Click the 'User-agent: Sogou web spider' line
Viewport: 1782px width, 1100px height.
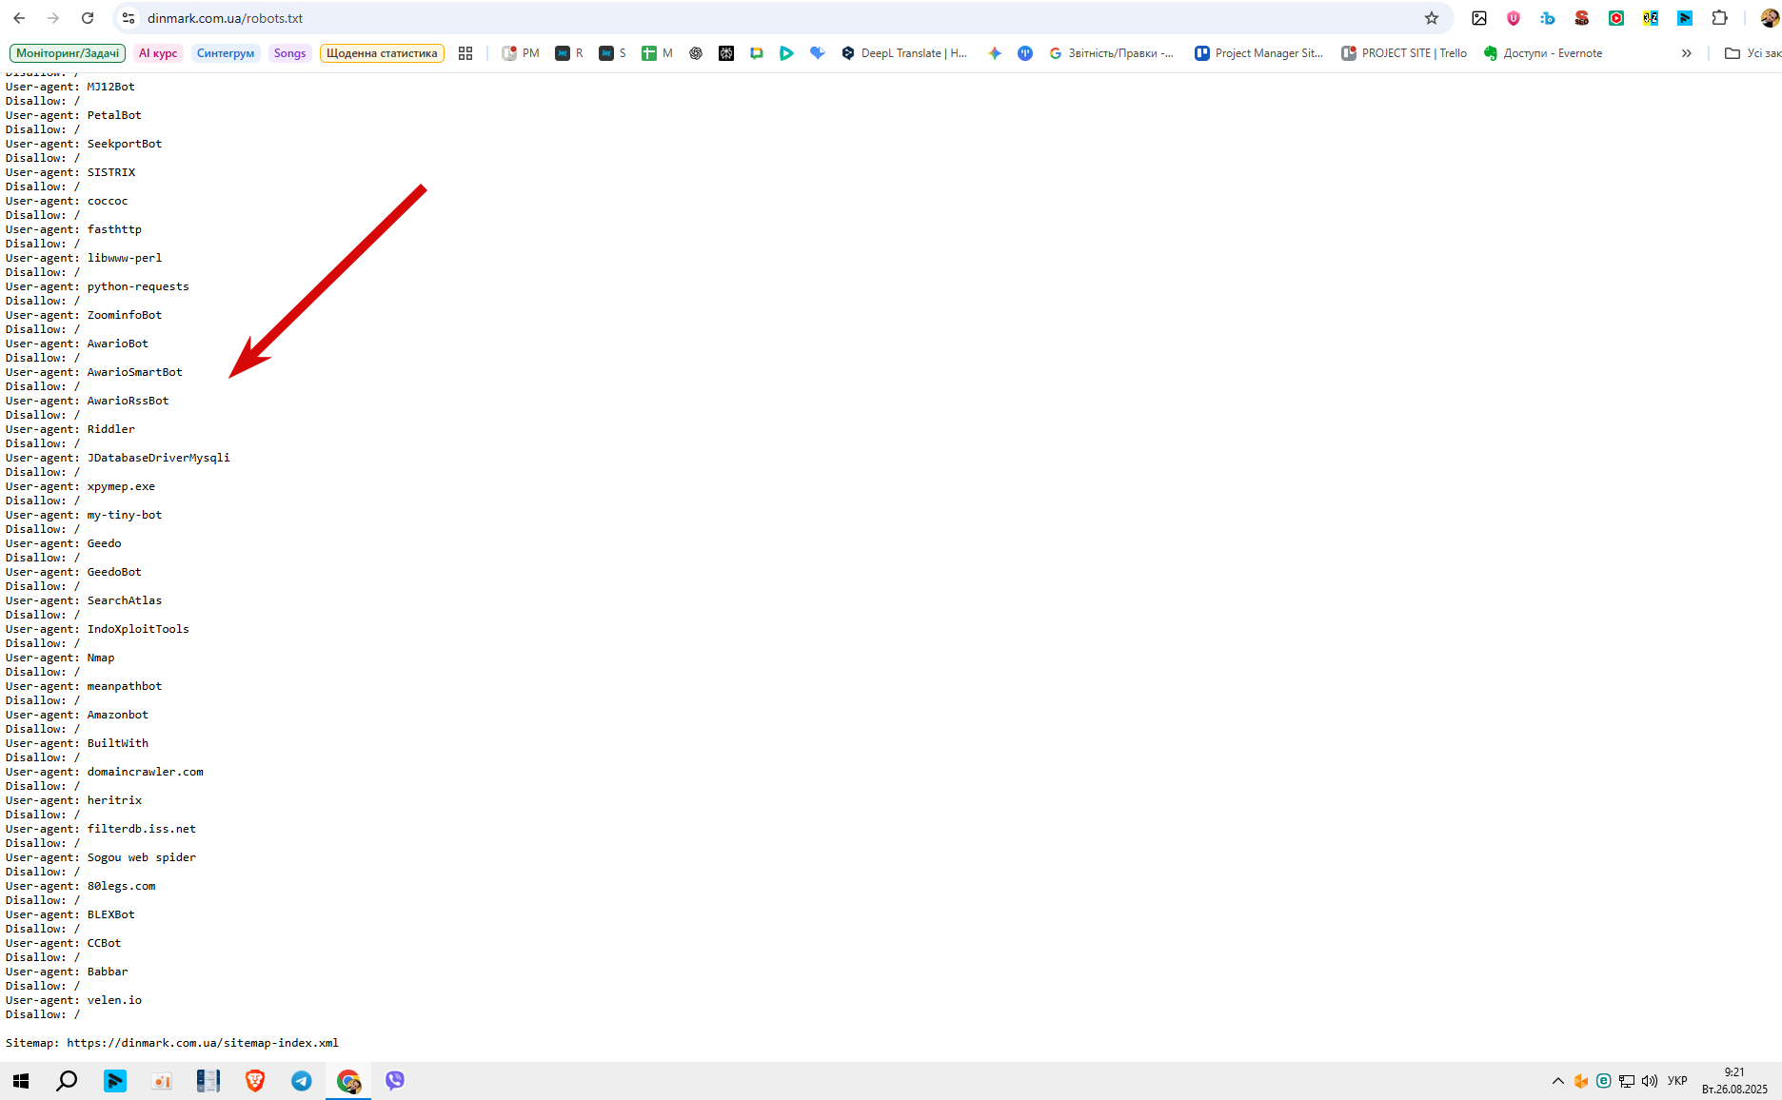tap(101, 857)
